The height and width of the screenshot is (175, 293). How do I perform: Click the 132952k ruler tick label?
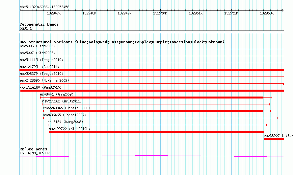[x=231, y=13]
